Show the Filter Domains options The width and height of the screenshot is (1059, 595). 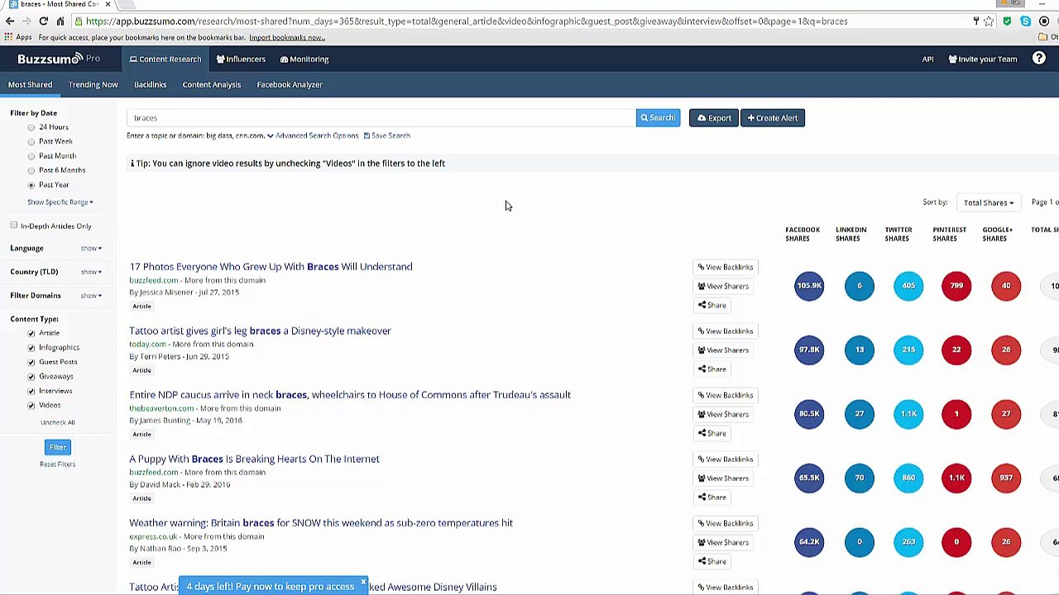(91, 296)
